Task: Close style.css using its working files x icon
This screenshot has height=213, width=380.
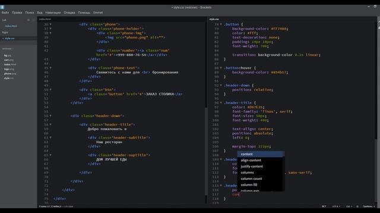Action: [3, 38]
